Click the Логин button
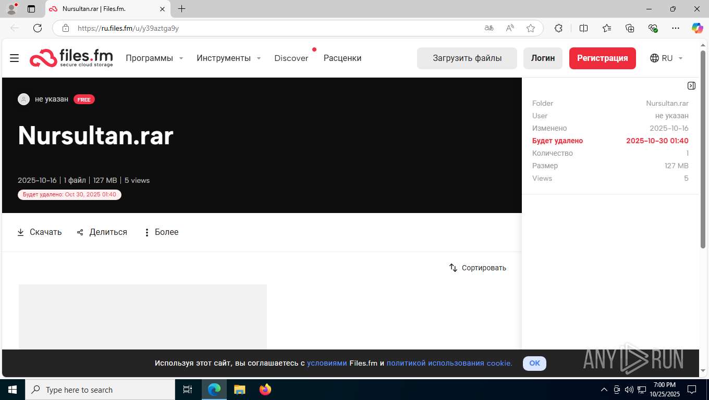The height and width of the screenshot is (400, 709). tap(543, 58)
